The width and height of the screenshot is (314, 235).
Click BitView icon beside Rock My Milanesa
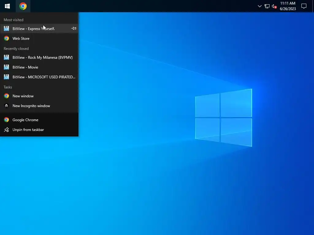6,57
